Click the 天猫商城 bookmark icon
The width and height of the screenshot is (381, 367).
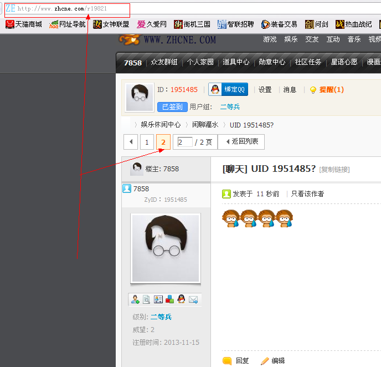[x=10, y=24]
